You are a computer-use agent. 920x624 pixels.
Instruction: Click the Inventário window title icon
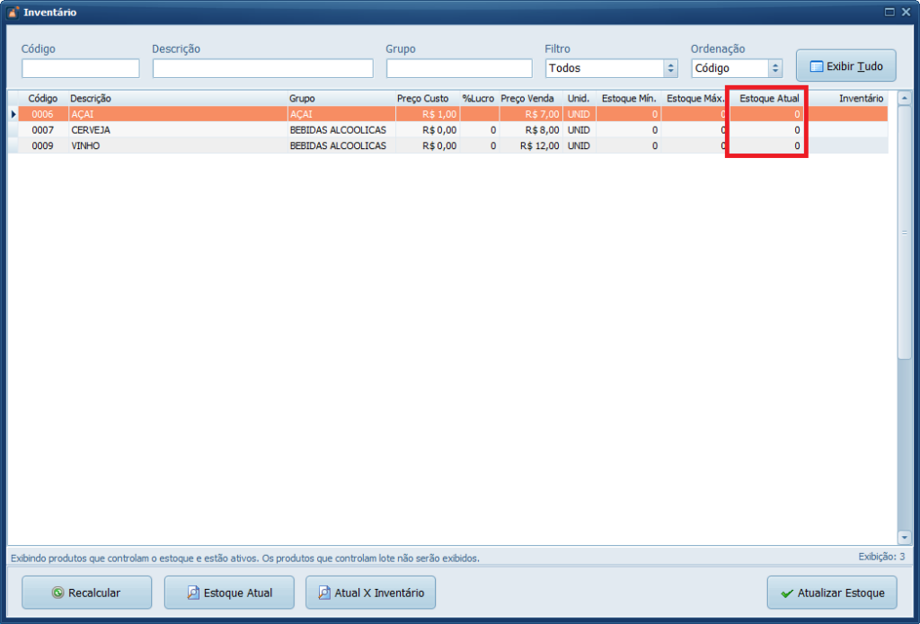(13, 13)
